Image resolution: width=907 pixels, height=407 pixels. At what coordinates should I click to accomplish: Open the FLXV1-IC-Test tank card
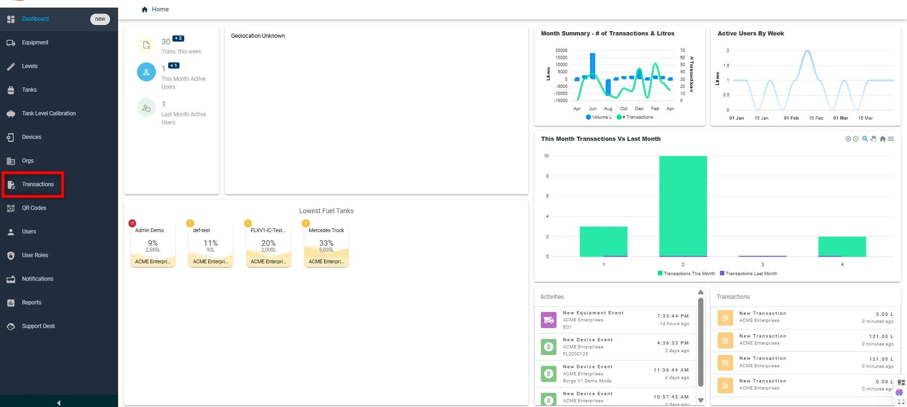tap(268, 246)
